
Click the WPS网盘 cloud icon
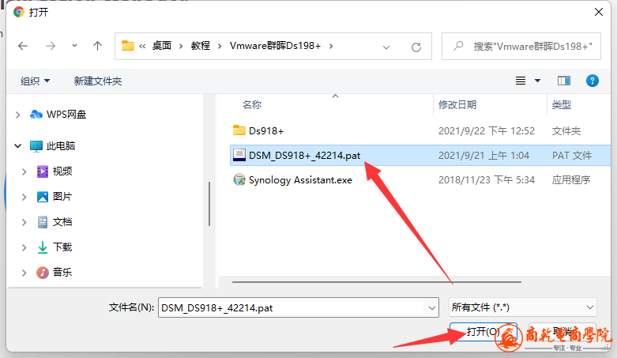point(36,115)
